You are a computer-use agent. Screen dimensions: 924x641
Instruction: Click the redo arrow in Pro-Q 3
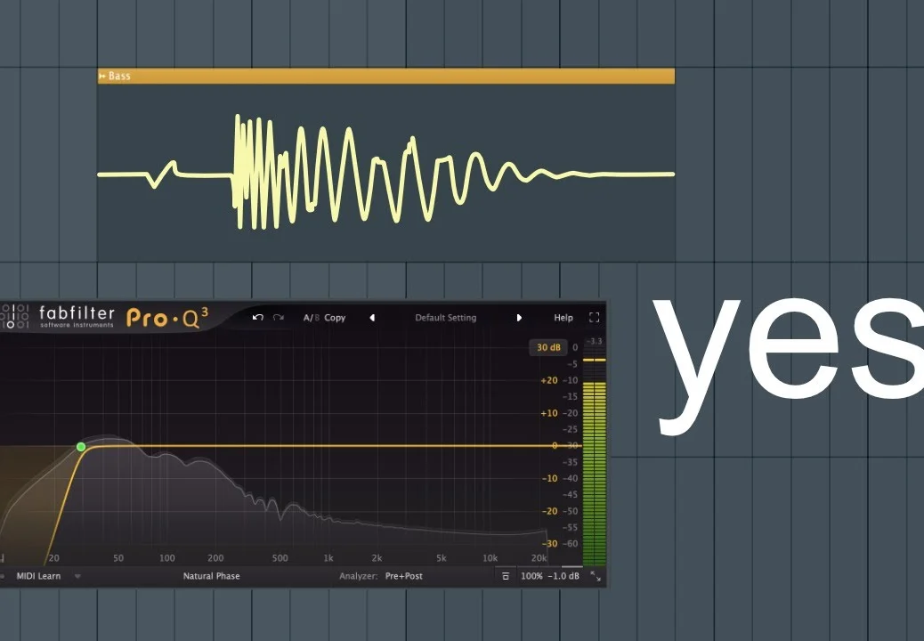[x=278, y=318]
